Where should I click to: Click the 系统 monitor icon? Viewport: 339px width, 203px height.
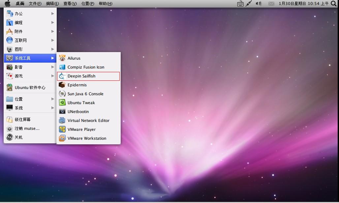click(10, 108)
